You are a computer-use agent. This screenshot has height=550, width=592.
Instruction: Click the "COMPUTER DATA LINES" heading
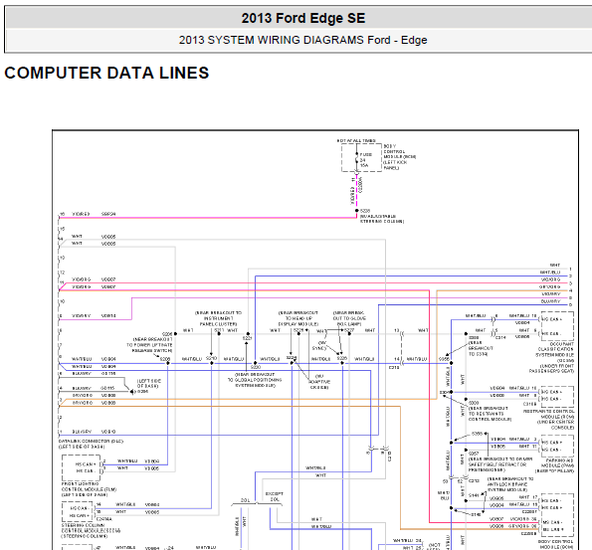[106, 73]
